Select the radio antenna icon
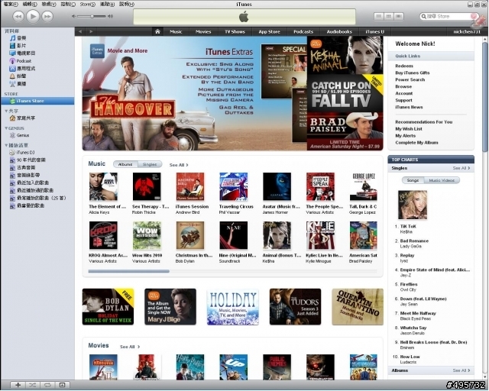 point(13,84)
